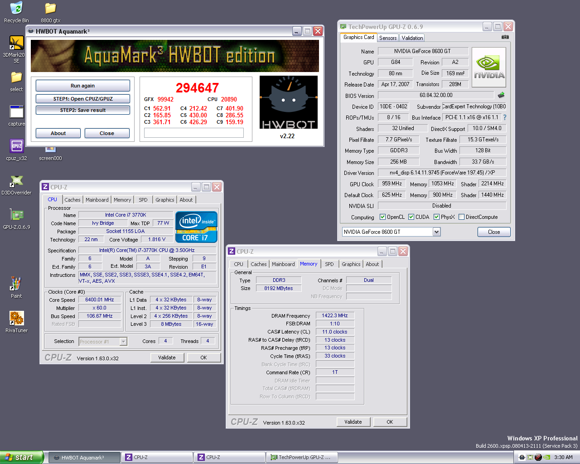Open the Processor #1 selection dropdown
580x464 pixels.
[x=123, y=342]
